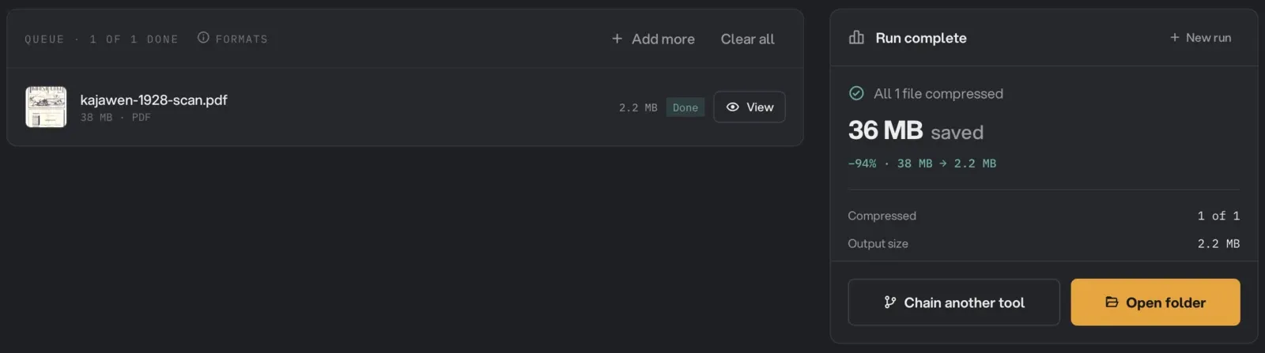Open kajawen-1928-scan.pdf thumbnail preview
The height and width of the screenshot is (353, 1265).
46,107
